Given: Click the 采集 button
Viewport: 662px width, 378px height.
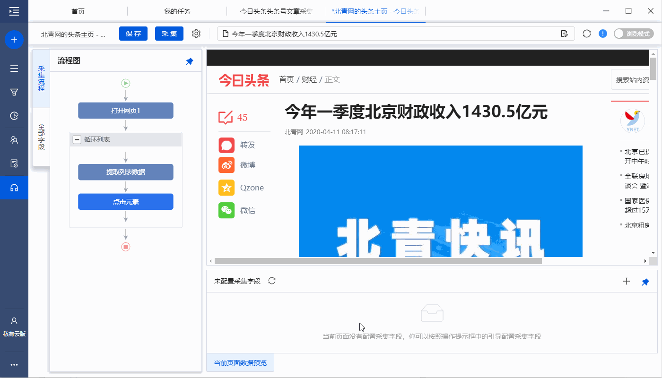Looking at the screenshot, I should point(169,34).
